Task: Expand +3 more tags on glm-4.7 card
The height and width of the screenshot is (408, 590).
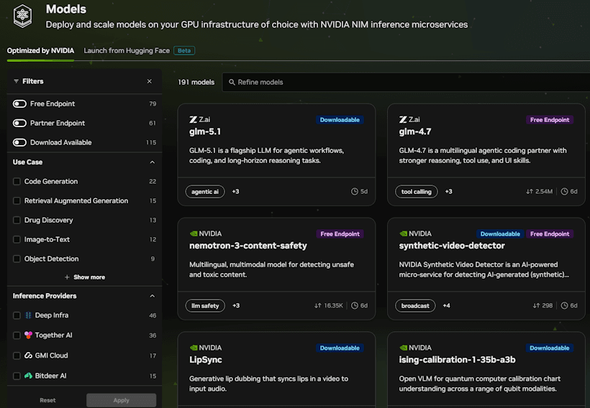Action: 448,192
